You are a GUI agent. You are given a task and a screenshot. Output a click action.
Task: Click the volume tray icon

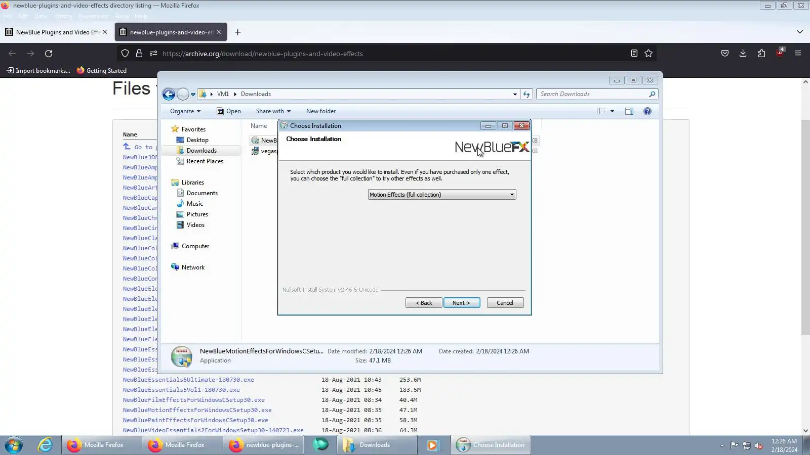click(x=759, y=445)
